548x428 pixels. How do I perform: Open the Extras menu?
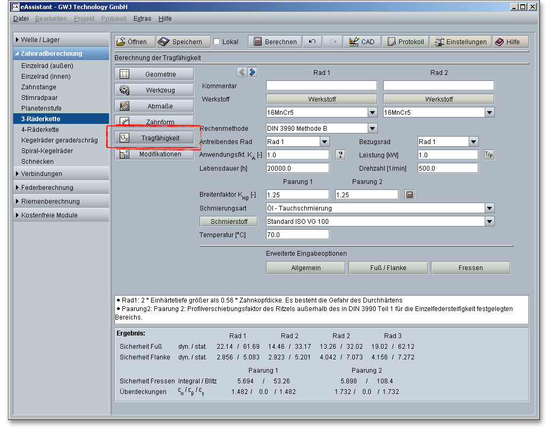[142, 19]
